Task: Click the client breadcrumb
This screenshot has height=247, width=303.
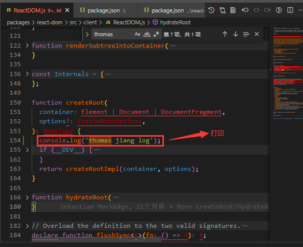Action: (x=90, y=23)
